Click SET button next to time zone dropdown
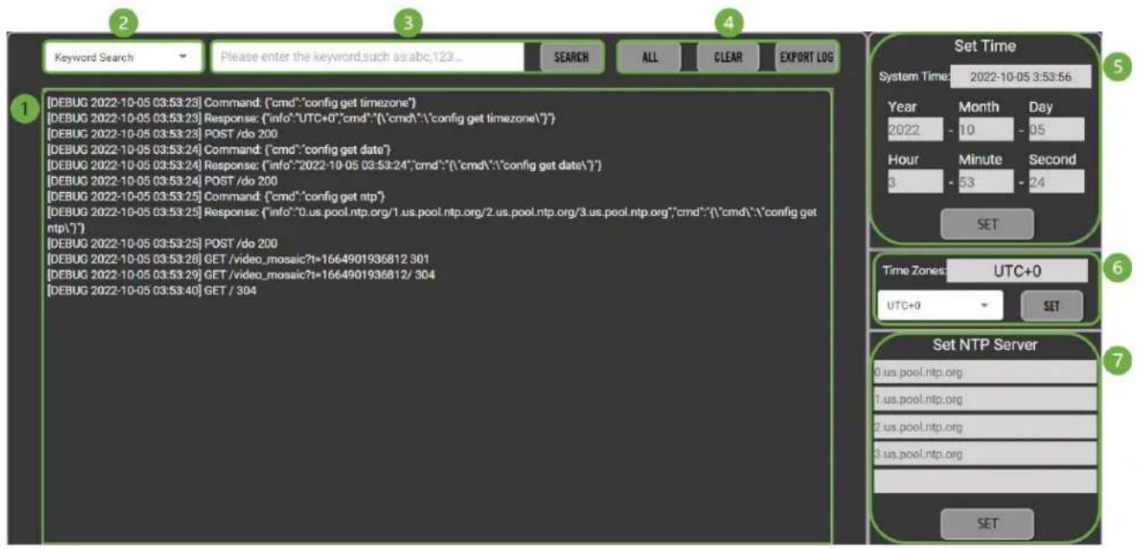The image size is (1138, 548). [1051, 305]
